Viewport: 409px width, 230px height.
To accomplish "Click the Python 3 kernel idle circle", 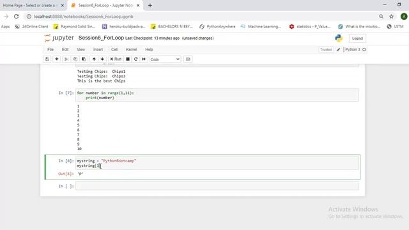I will pyautogui.click(x=364, y=50).
